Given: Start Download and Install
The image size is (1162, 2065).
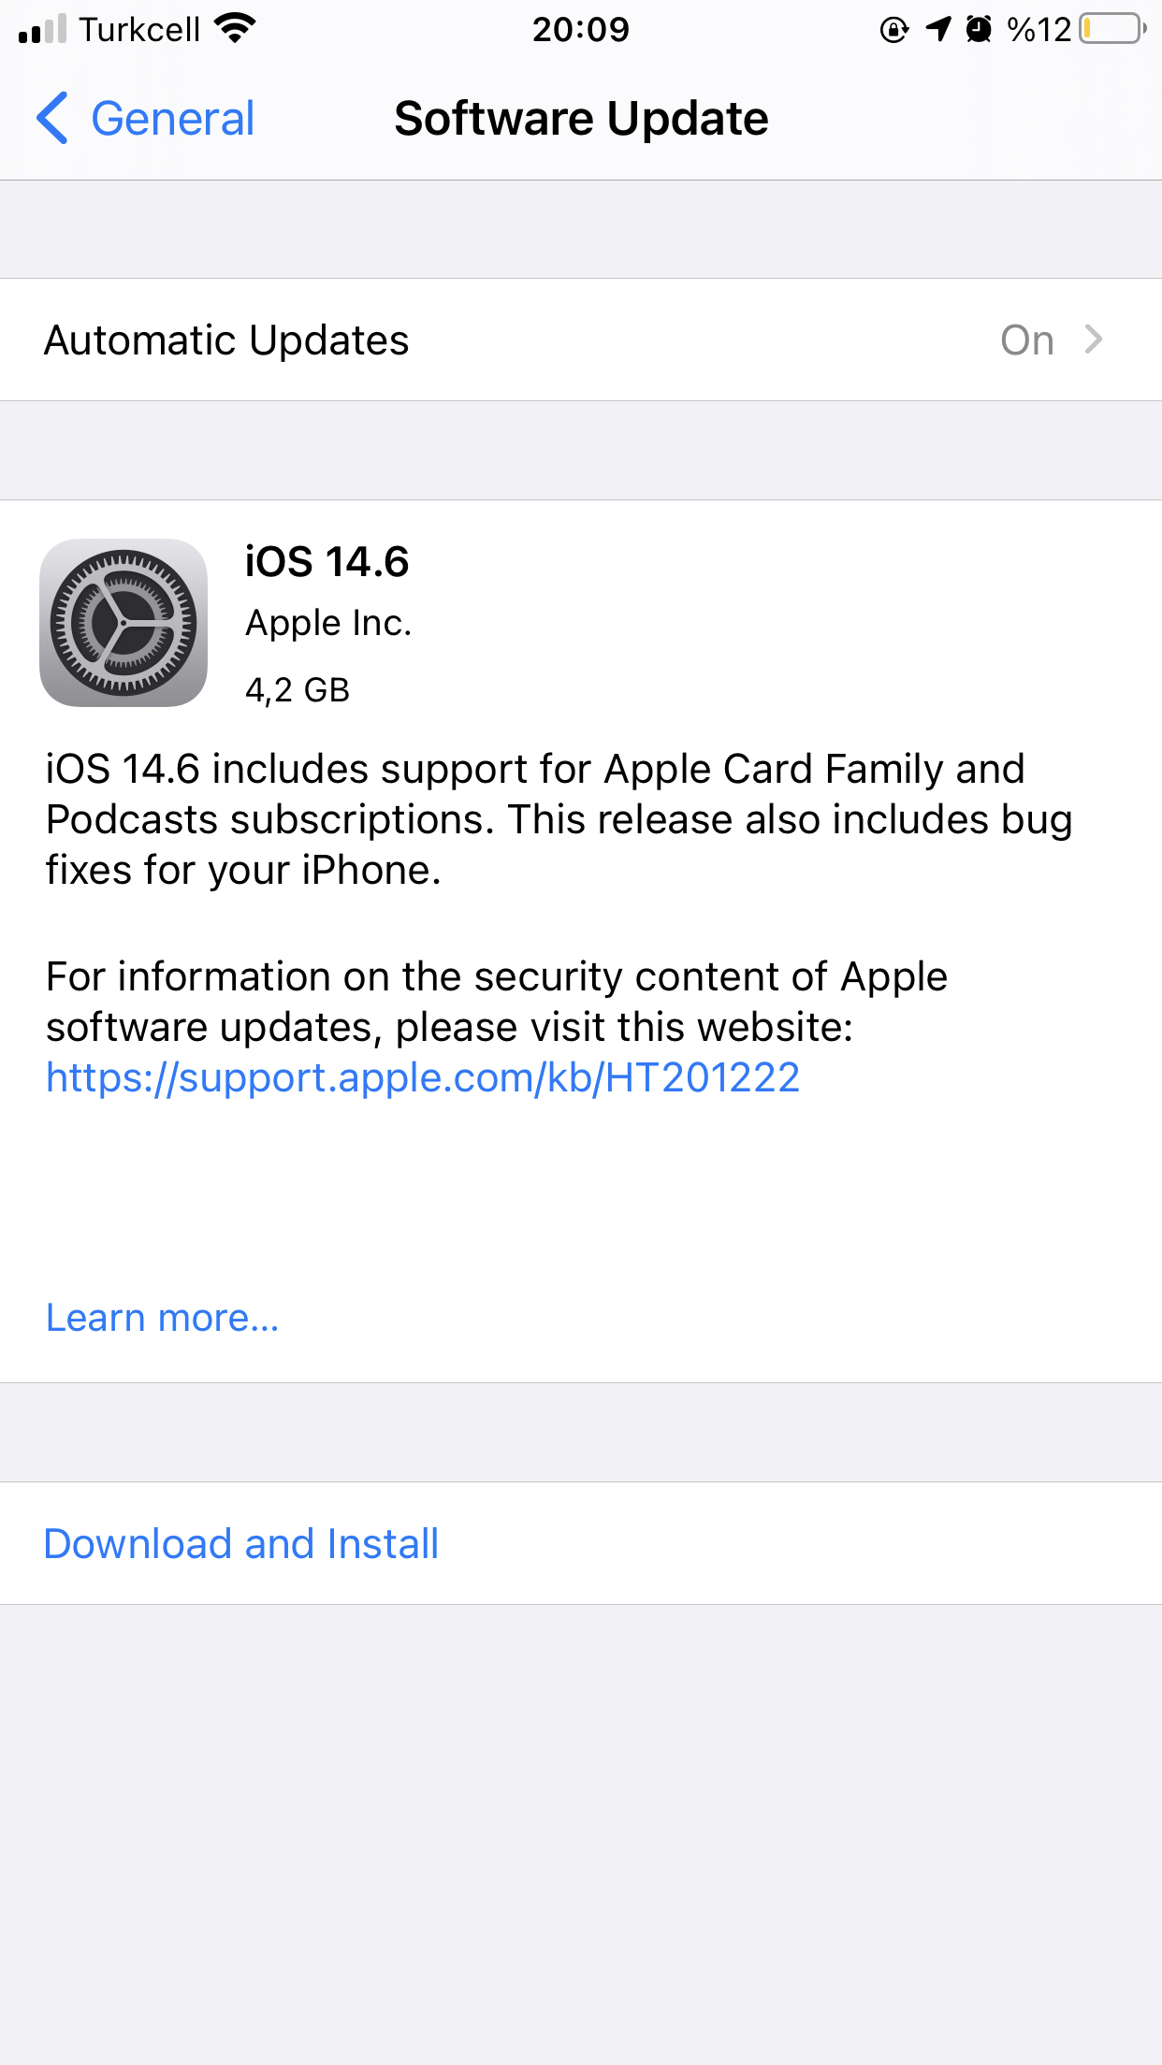Looking at the screenshot, I should click(x=241, y=1543).
